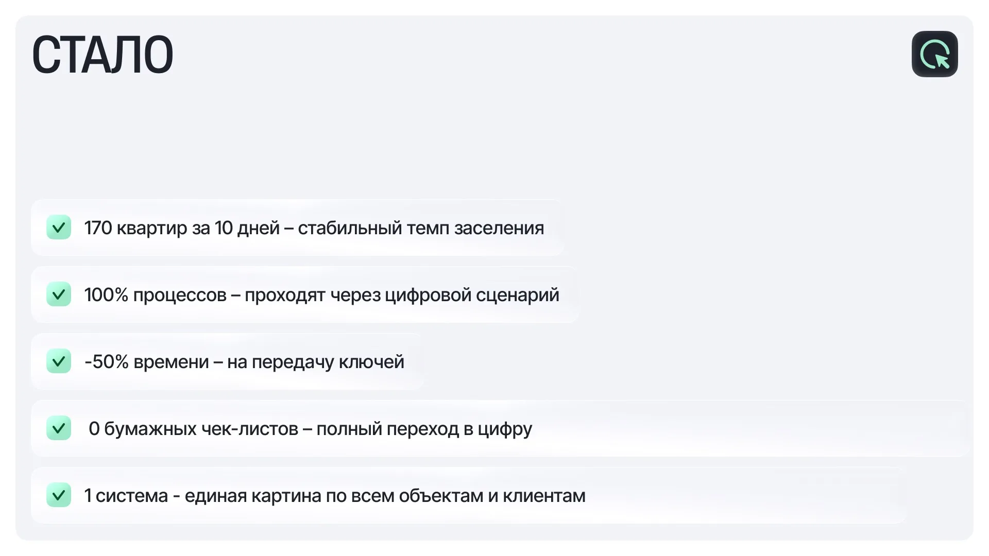Toggle the checkmark beside "100% процессов"
Viewport: 989px width, 556px height.
tap(59, 294)
